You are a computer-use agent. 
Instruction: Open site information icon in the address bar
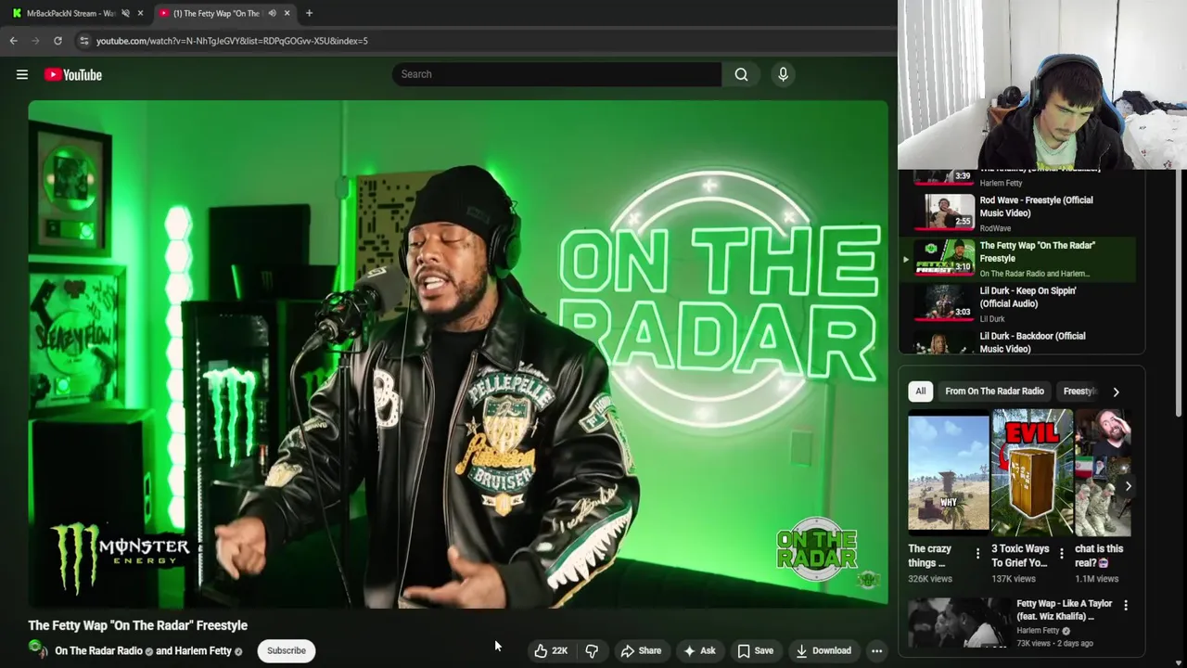84,41
